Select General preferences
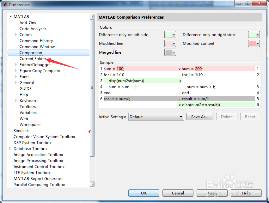The width and height of the screenshot is (269, 203). click(x=27, y=83)
